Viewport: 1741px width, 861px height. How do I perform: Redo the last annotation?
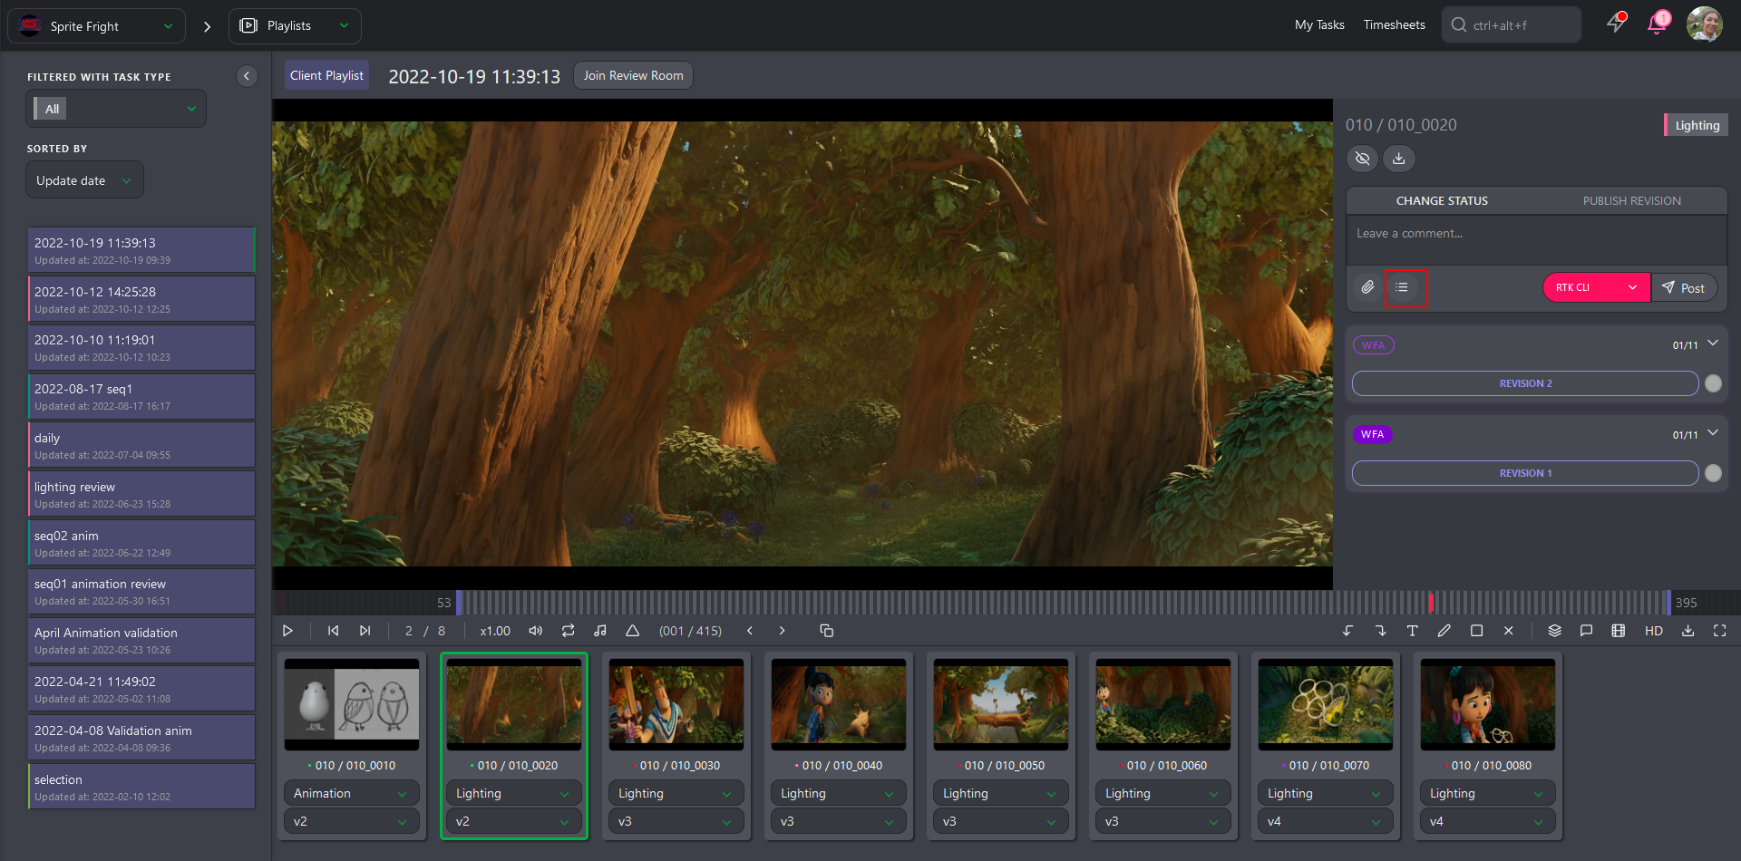tap(1380, 631)
